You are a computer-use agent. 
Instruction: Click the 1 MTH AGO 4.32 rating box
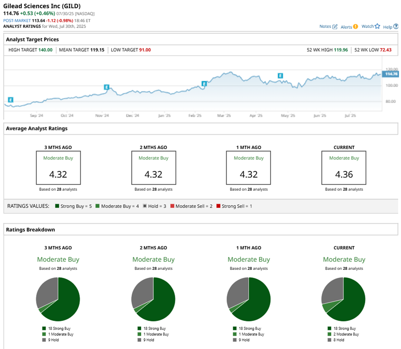(x=248, y=168)
